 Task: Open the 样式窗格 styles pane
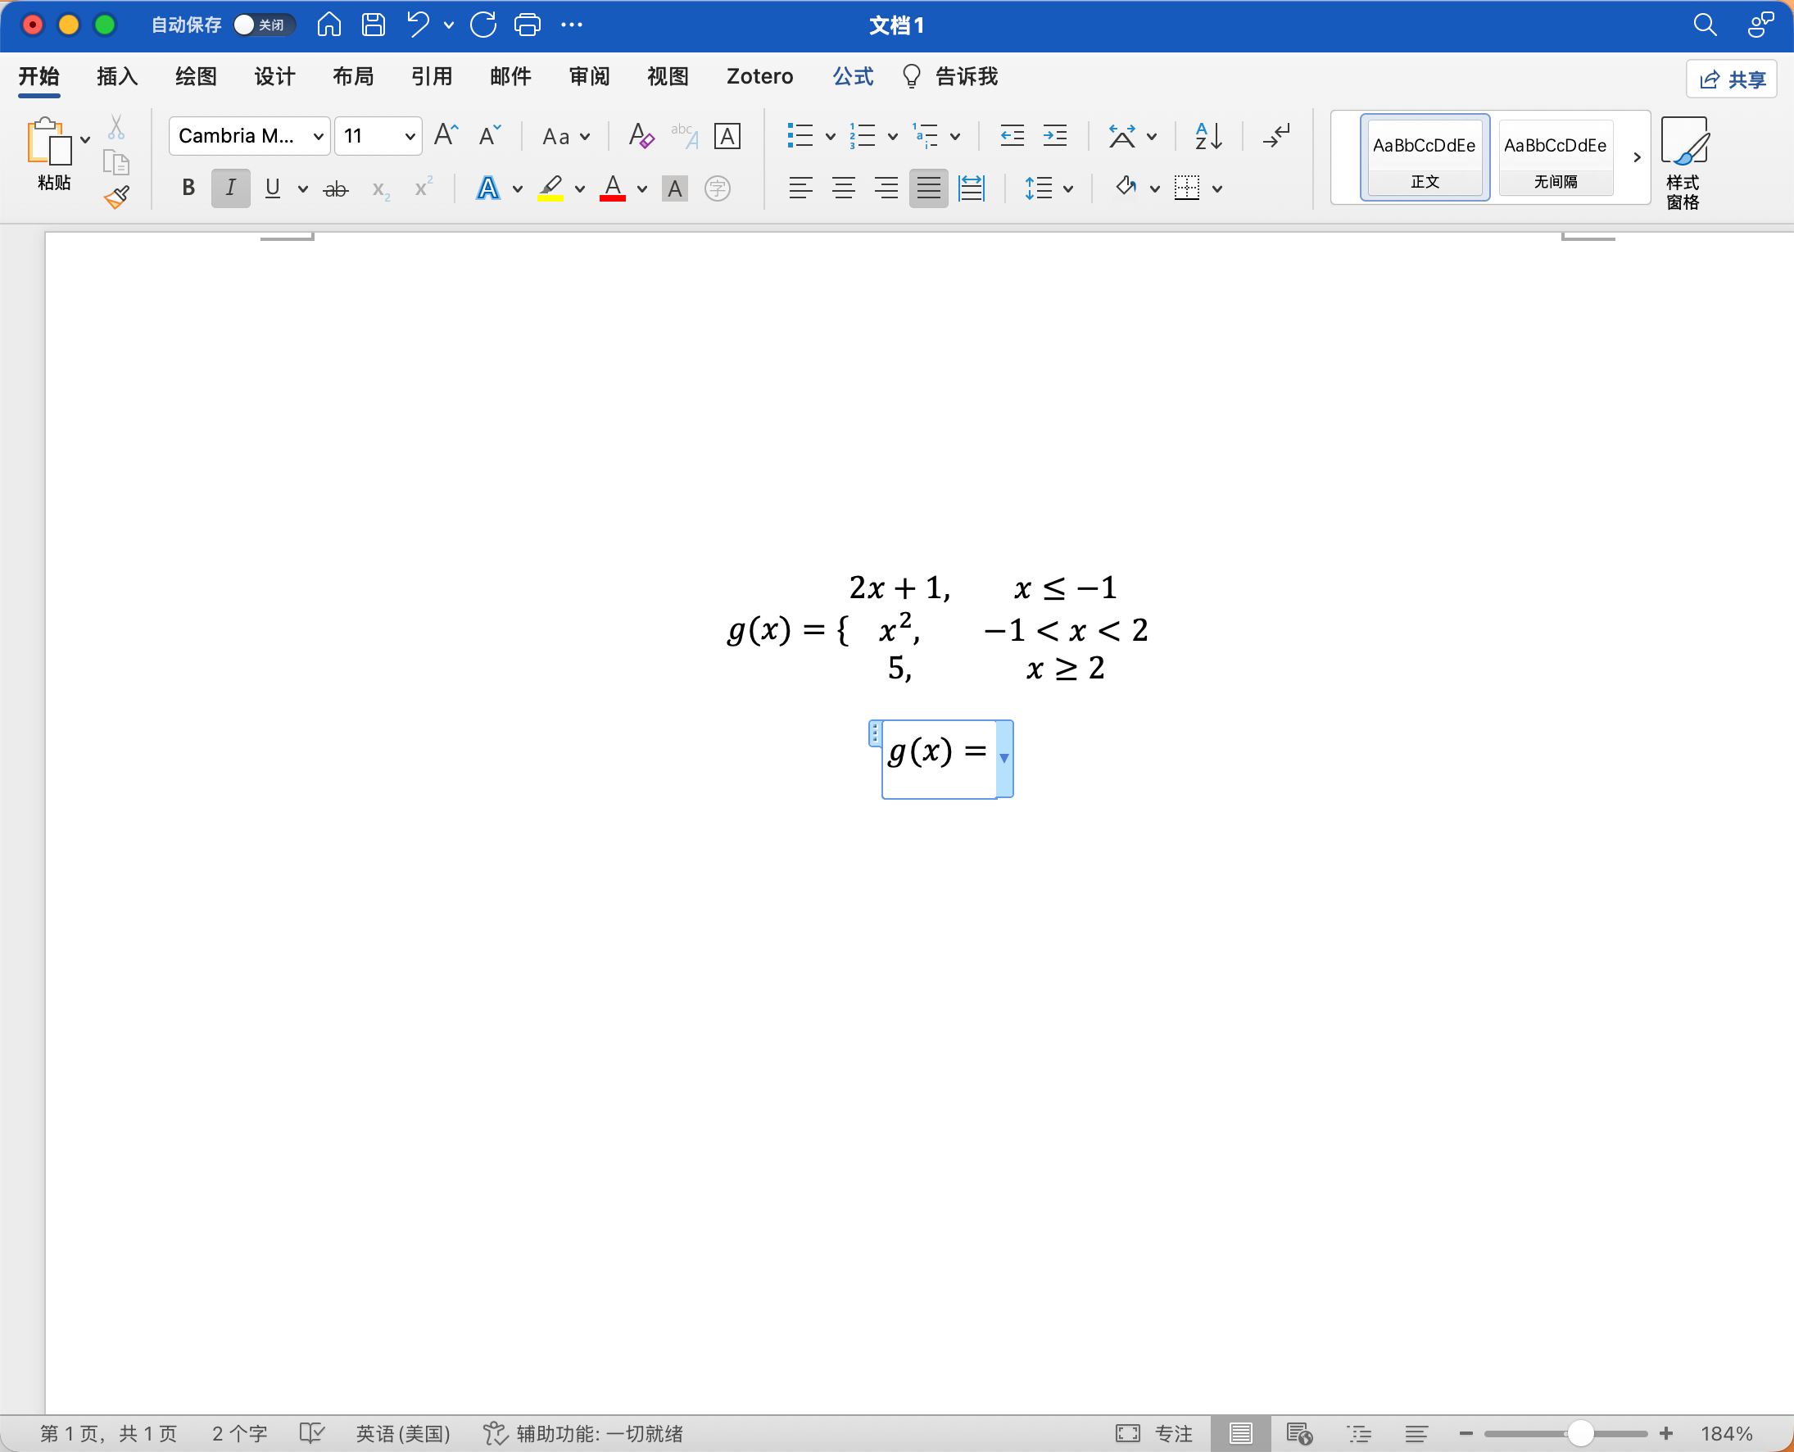[1683, 161]
